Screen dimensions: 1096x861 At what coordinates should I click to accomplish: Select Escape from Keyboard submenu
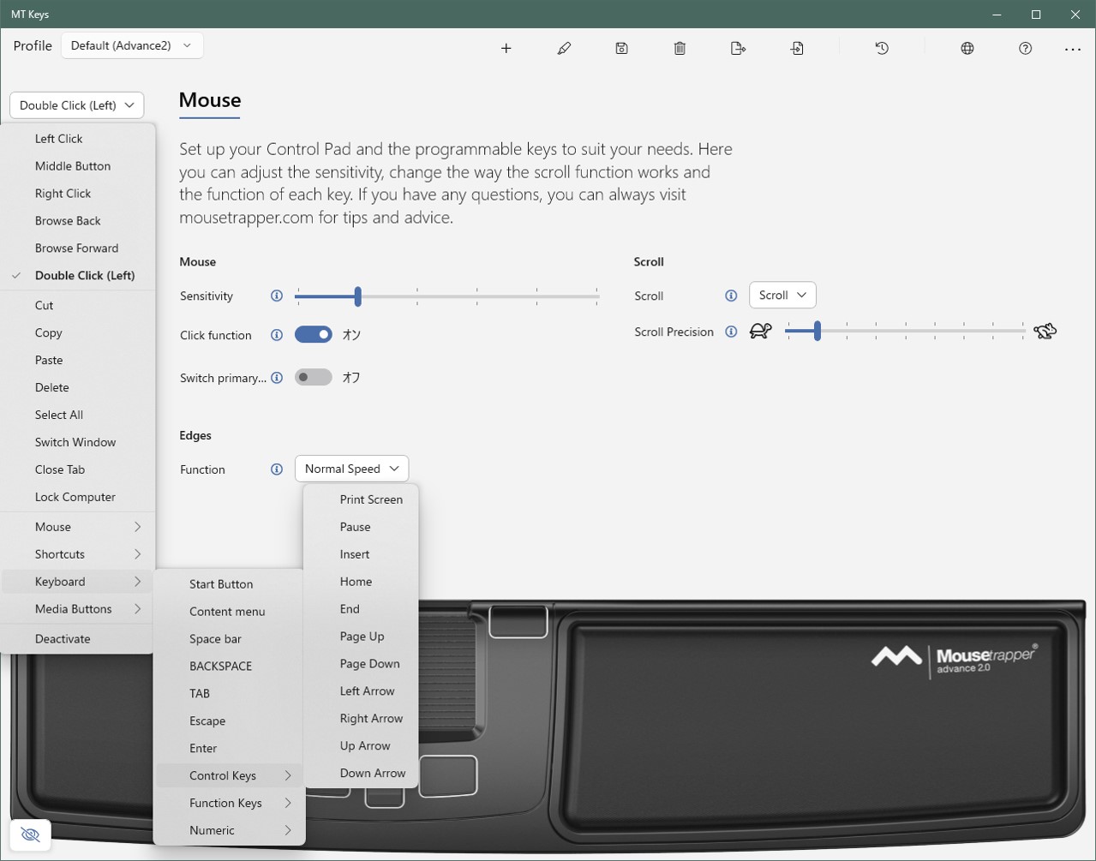229,721
